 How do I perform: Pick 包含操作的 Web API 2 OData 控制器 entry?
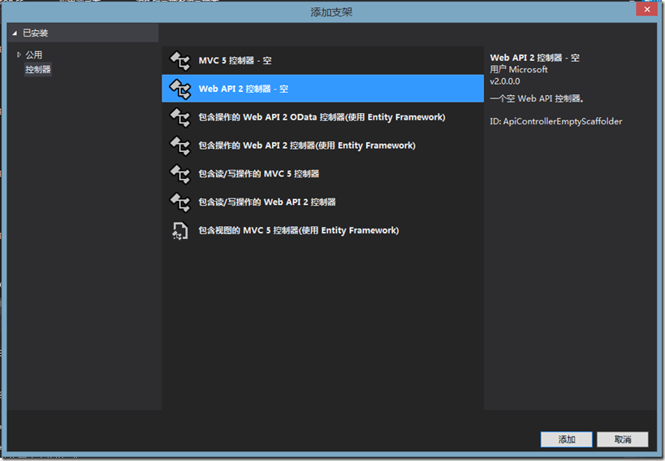[322, 117]
